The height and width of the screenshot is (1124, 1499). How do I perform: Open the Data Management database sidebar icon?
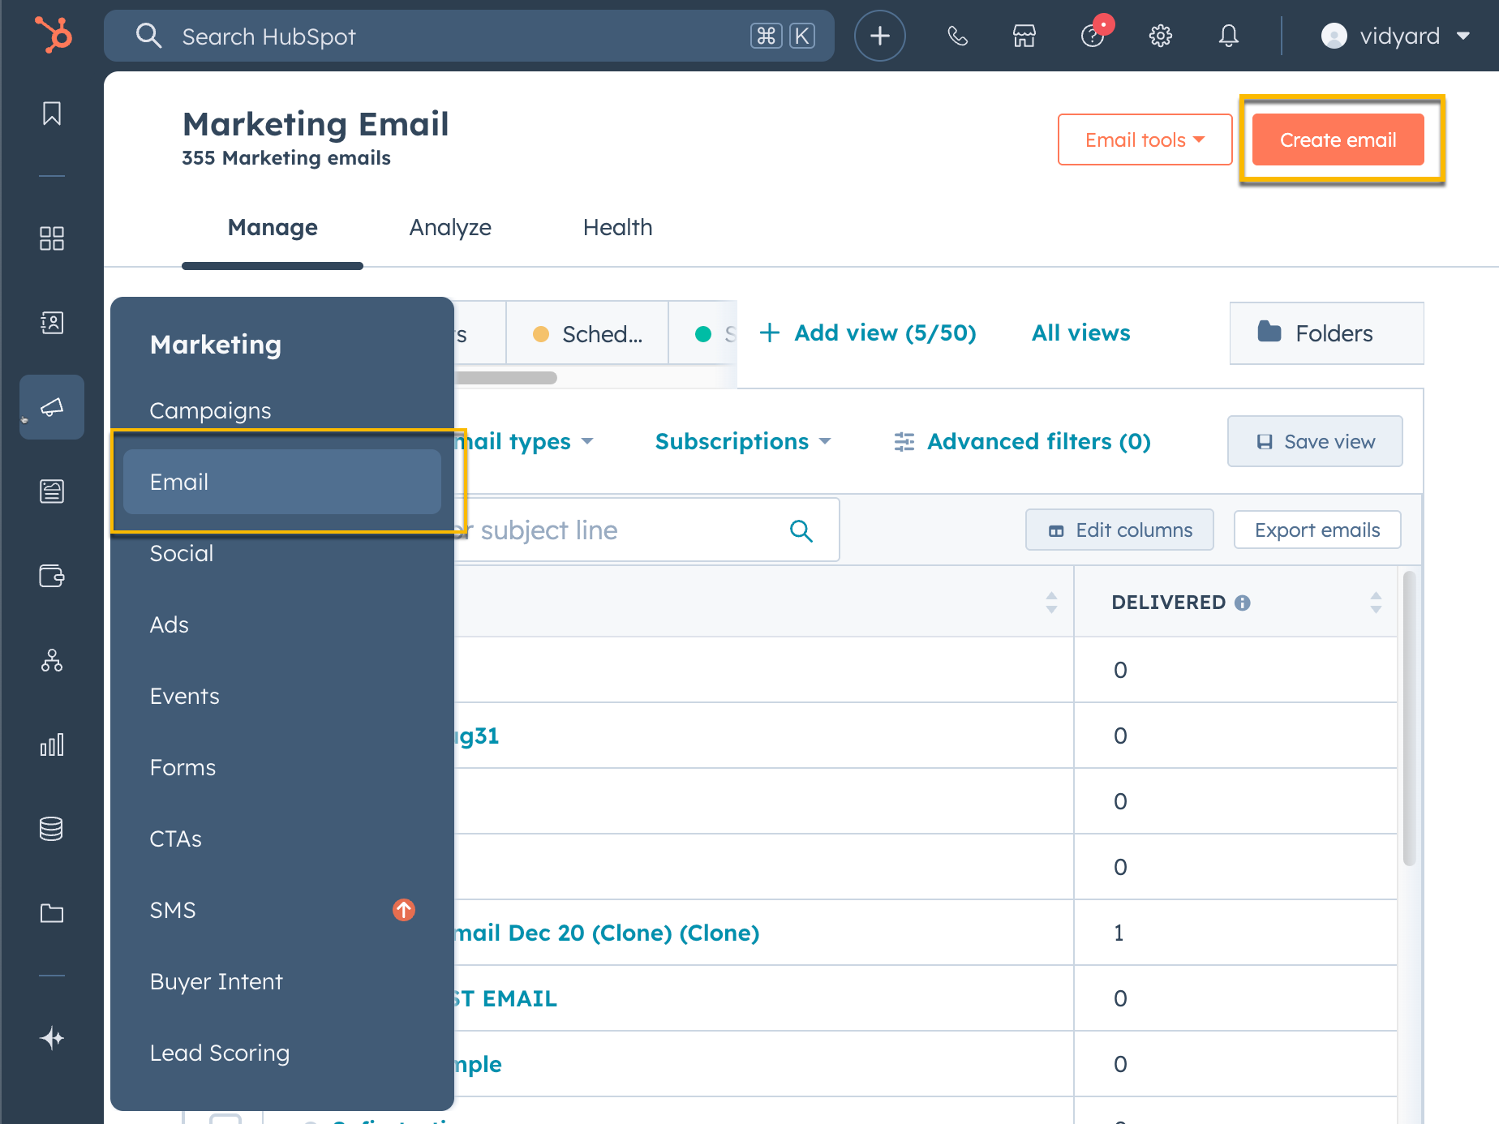(x=52, y=829)
